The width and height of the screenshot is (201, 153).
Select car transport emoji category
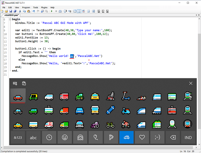click(x=127, y=137)
